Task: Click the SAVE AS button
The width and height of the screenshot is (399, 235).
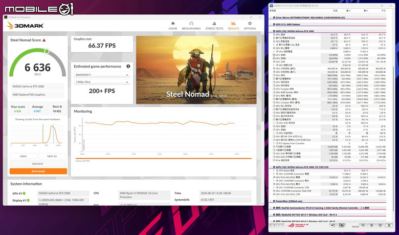Action: 52,156
